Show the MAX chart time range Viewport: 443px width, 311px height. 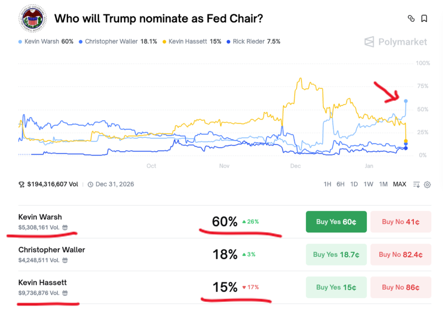399,184
